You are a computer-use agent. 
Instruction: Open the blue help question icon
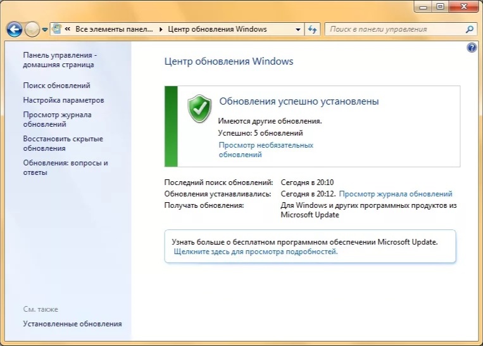coord(472,48)
